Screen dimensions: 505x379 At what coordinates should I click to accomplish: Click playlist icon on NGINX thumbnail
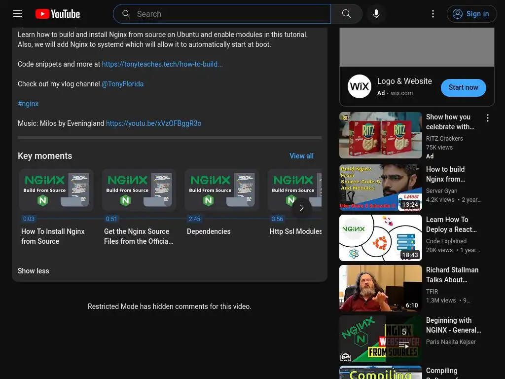pos(404,345)
